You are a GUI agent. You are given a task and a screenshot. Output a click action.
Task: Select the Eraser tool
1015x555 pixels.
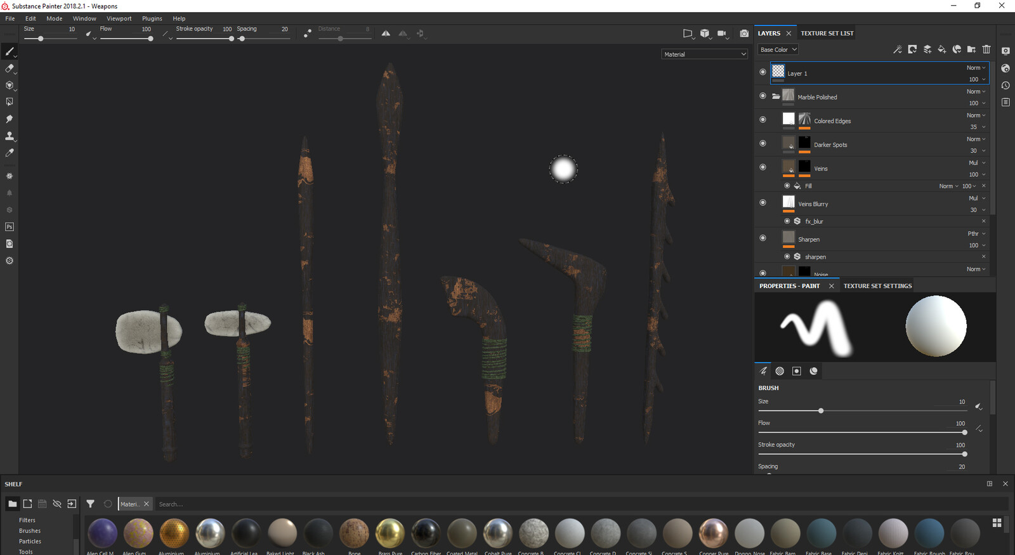tap(10, 69)
